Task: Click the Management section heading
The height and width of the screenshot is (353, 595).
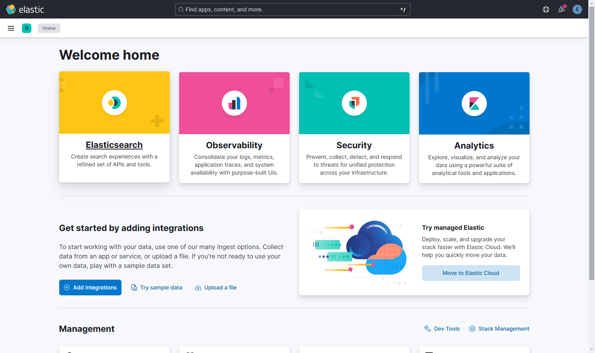Action: coord(87,329)
